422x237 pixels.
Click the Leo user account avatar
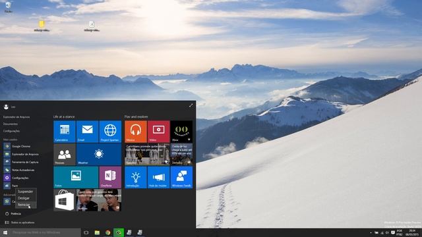(x=6, y=107)
